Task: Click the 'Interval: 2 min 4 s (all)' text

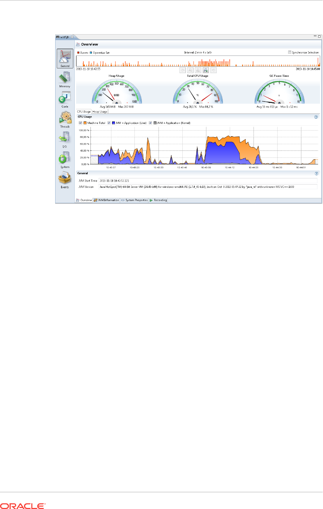Action: click(198, 53)
